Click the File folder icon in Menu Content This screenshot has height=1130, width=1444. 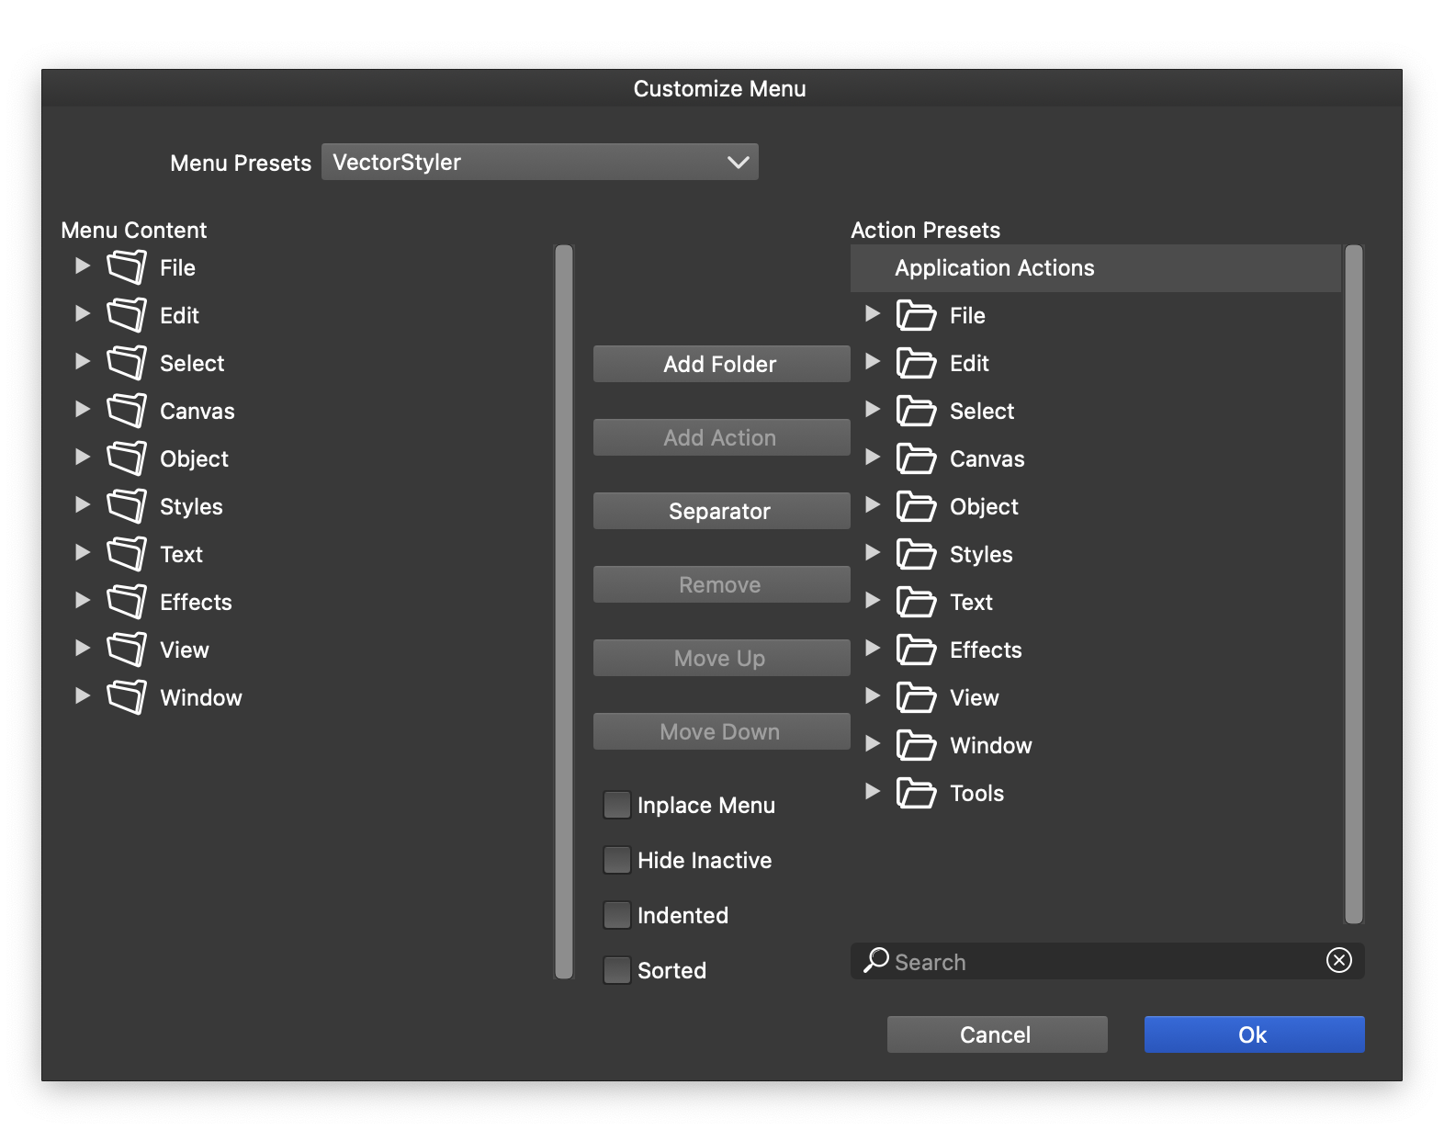126,267
